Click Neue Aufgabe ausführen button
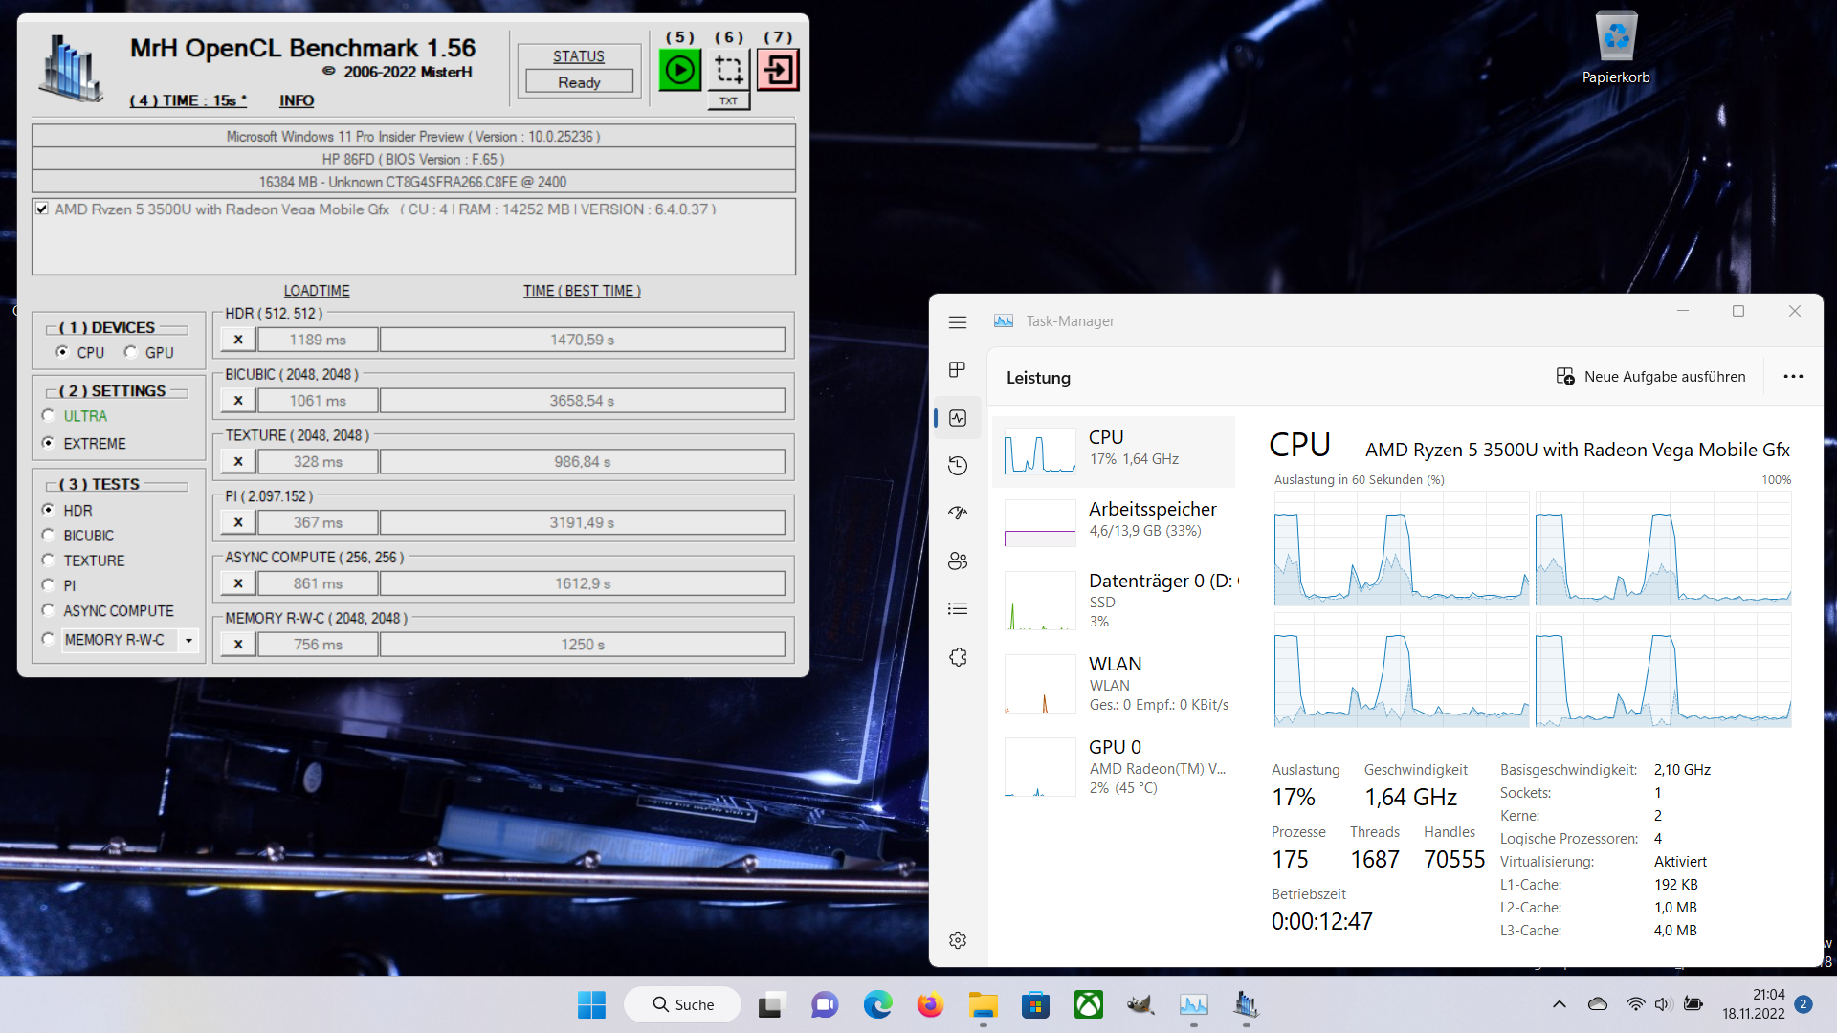Image resolution: width=1837 pixels, height=1033 pixels. pyautogui.click(x=1651, y=377)
